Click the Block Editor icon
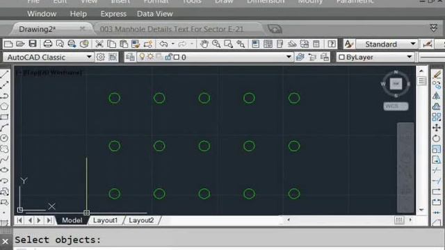The height and width of the screenshot is (250, 445). point(148,44)
